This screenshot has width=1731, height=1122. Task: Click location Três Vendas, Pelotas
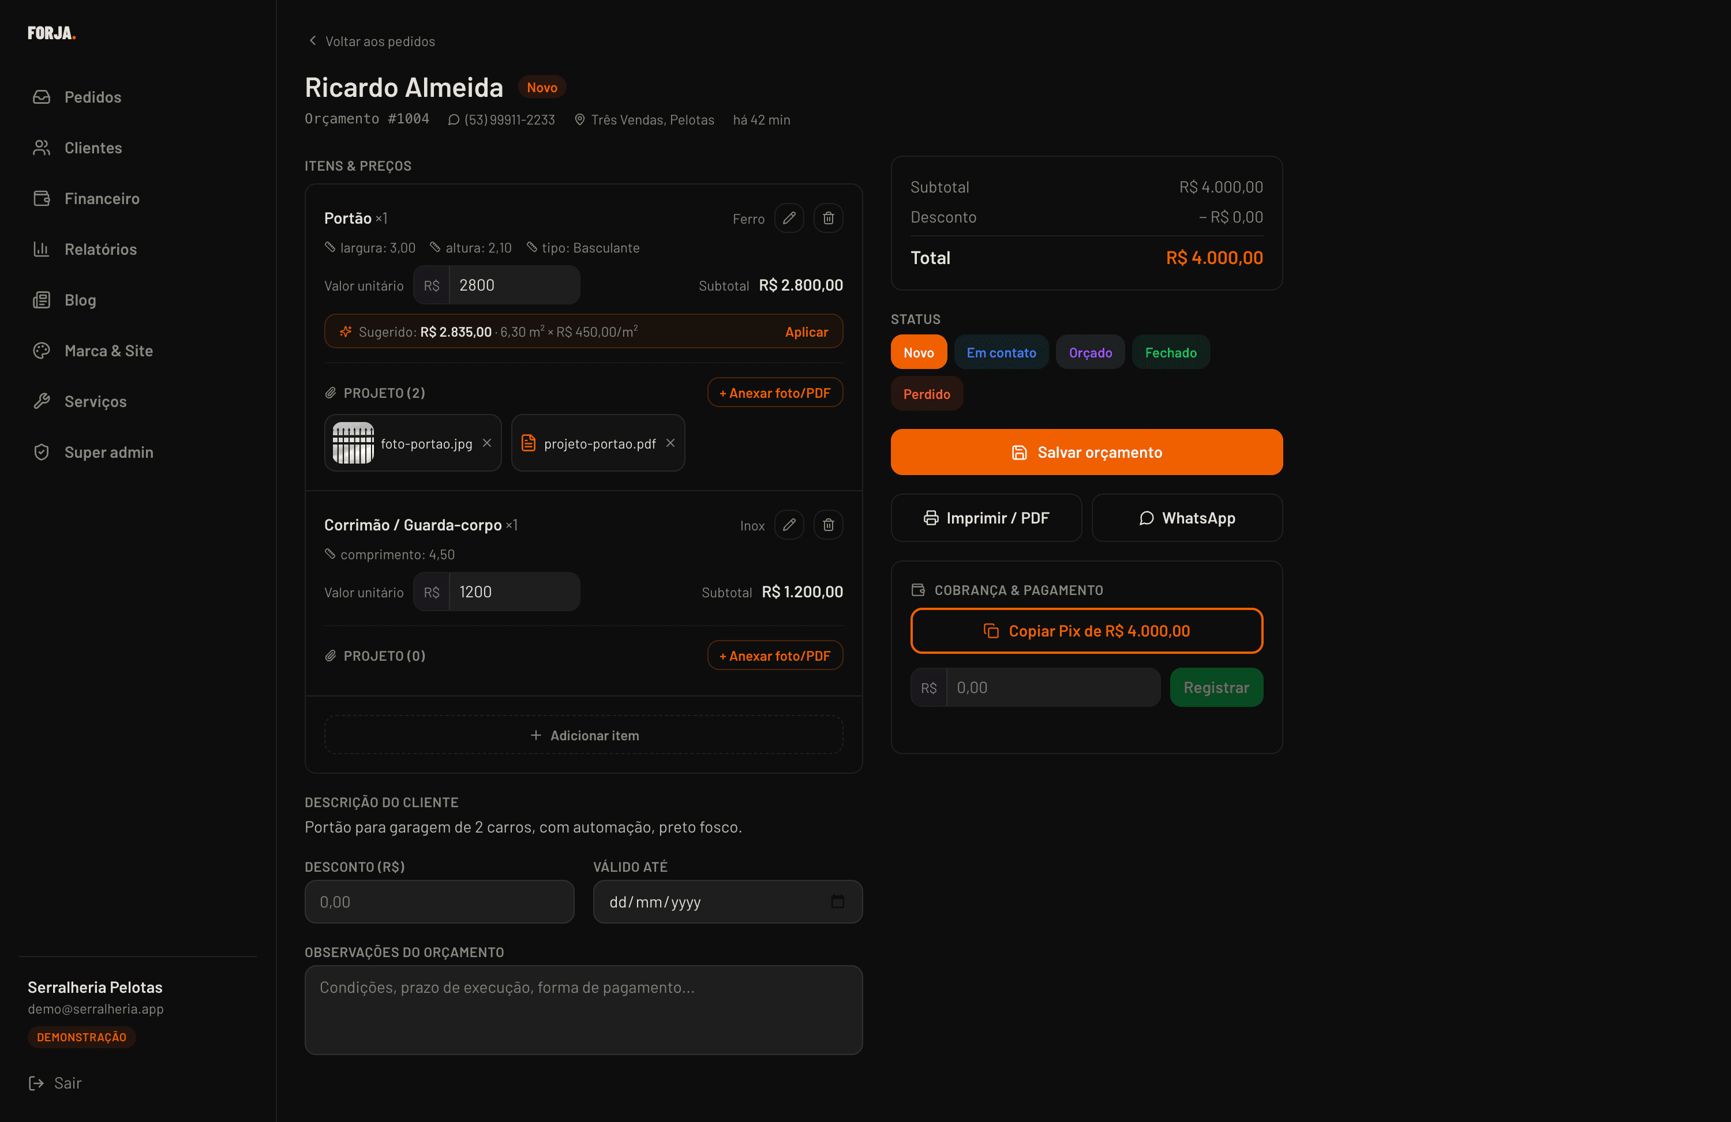pos(653,120)
